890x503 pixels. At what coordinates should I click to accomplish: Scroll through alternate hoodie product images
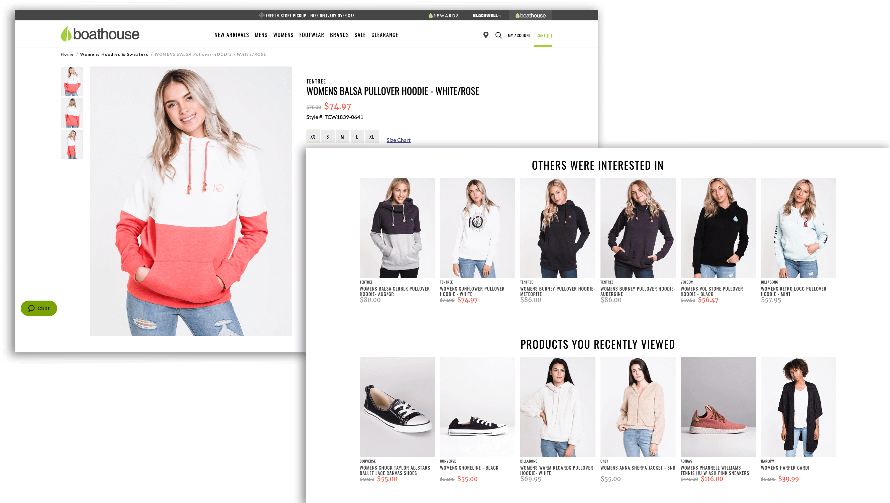pos(72,112)
